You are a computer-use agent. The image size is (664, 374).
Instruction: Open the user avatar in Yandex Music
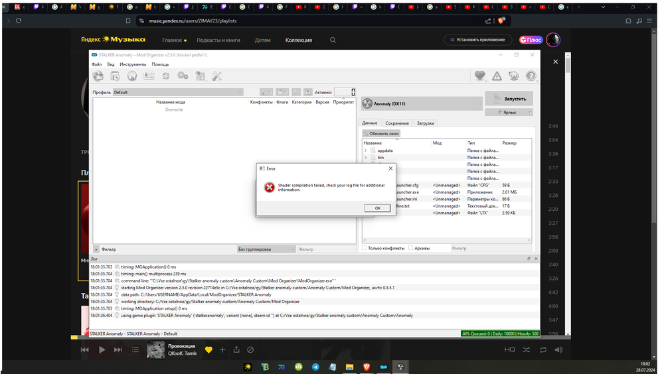[x=553, y=40]
